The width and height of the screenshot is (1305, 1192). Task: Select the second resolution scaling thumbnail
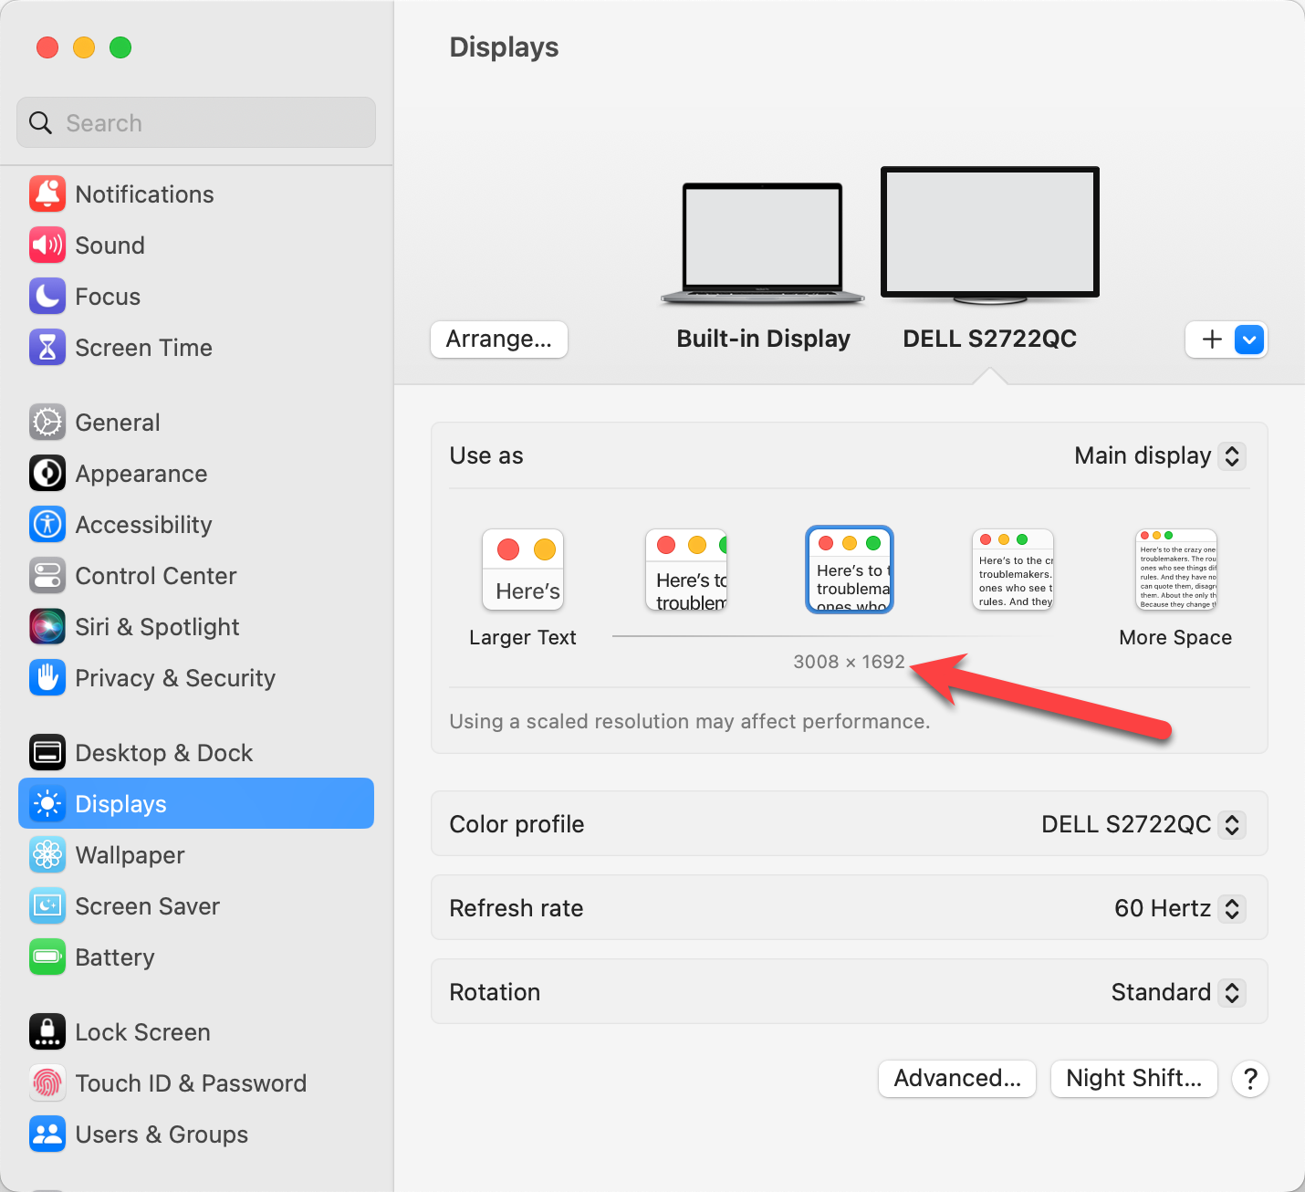[686, 570]
